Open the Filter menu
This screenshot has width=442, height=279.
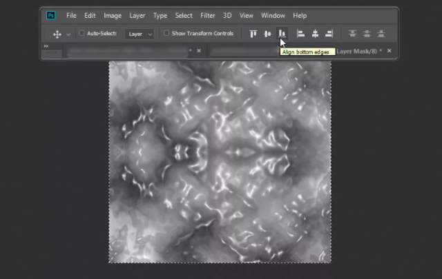[x=208, y=16]
